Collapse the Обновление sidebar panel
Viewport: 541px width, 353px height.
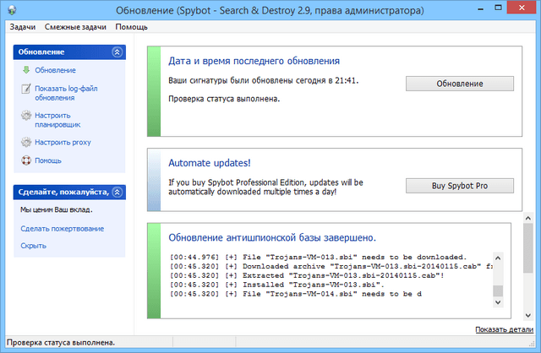click(117, 52)
